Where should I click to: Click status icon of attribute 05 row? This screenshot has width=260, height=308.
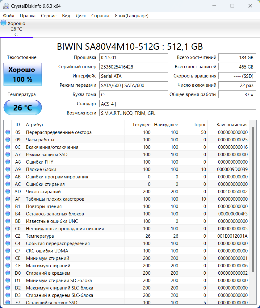click(x=8, y=132)
